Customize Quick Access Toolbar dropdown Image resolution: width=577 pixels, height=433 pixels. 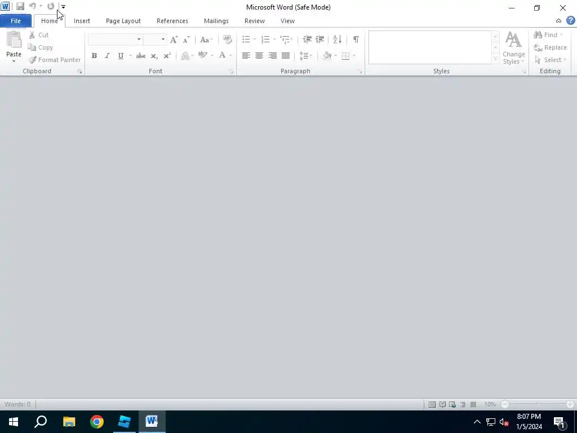(x=63, y=7)
